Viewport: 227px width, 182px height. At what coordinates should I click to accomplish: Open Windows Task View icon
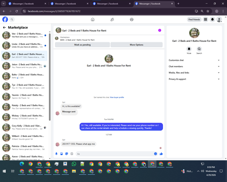tap(13, 171)
